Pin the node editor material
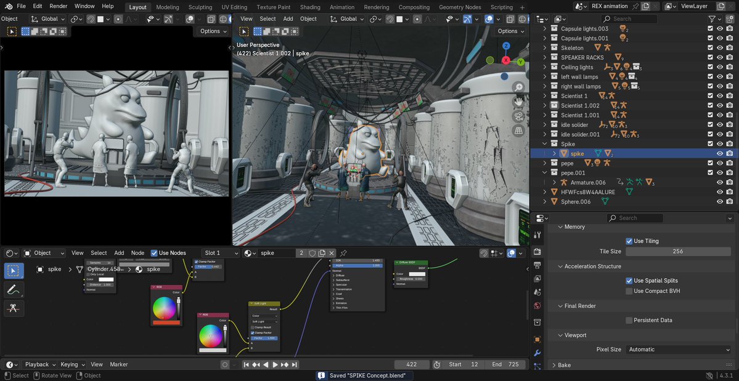This screenshot has height=381, width=739. pos(343,253)
